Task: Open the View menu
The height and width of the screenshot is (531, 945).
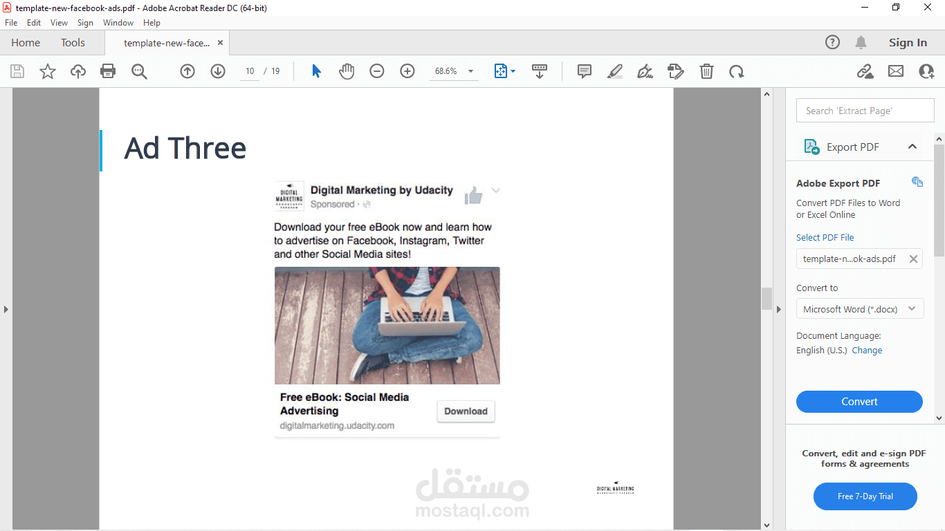Action: pyautogui.click(x=59, y=23)
